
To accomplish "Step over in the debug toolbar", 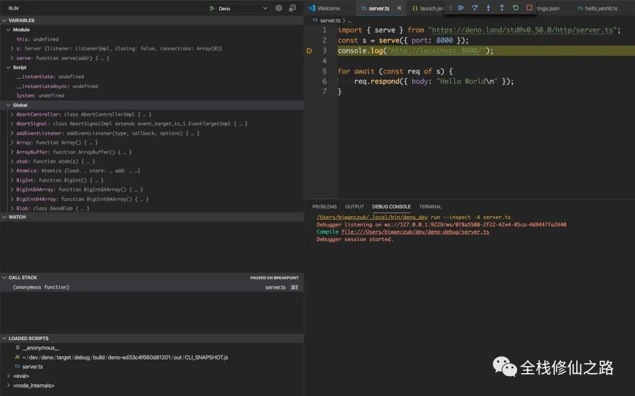I will click(474, 8).
